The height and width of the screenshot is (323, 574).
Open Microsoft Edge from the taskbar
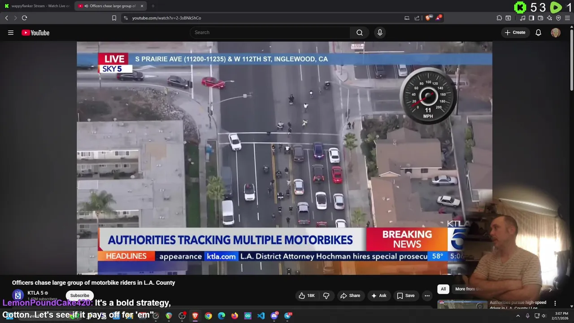click(221, 316)
